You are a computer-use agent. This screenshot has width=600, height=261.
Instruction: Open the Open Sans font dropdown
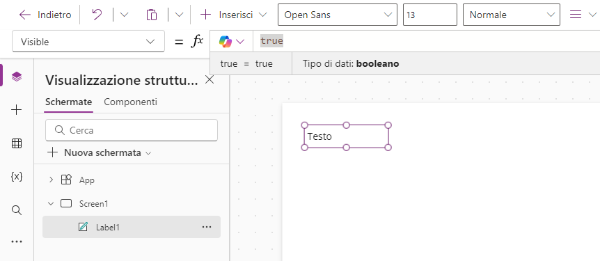337,15
